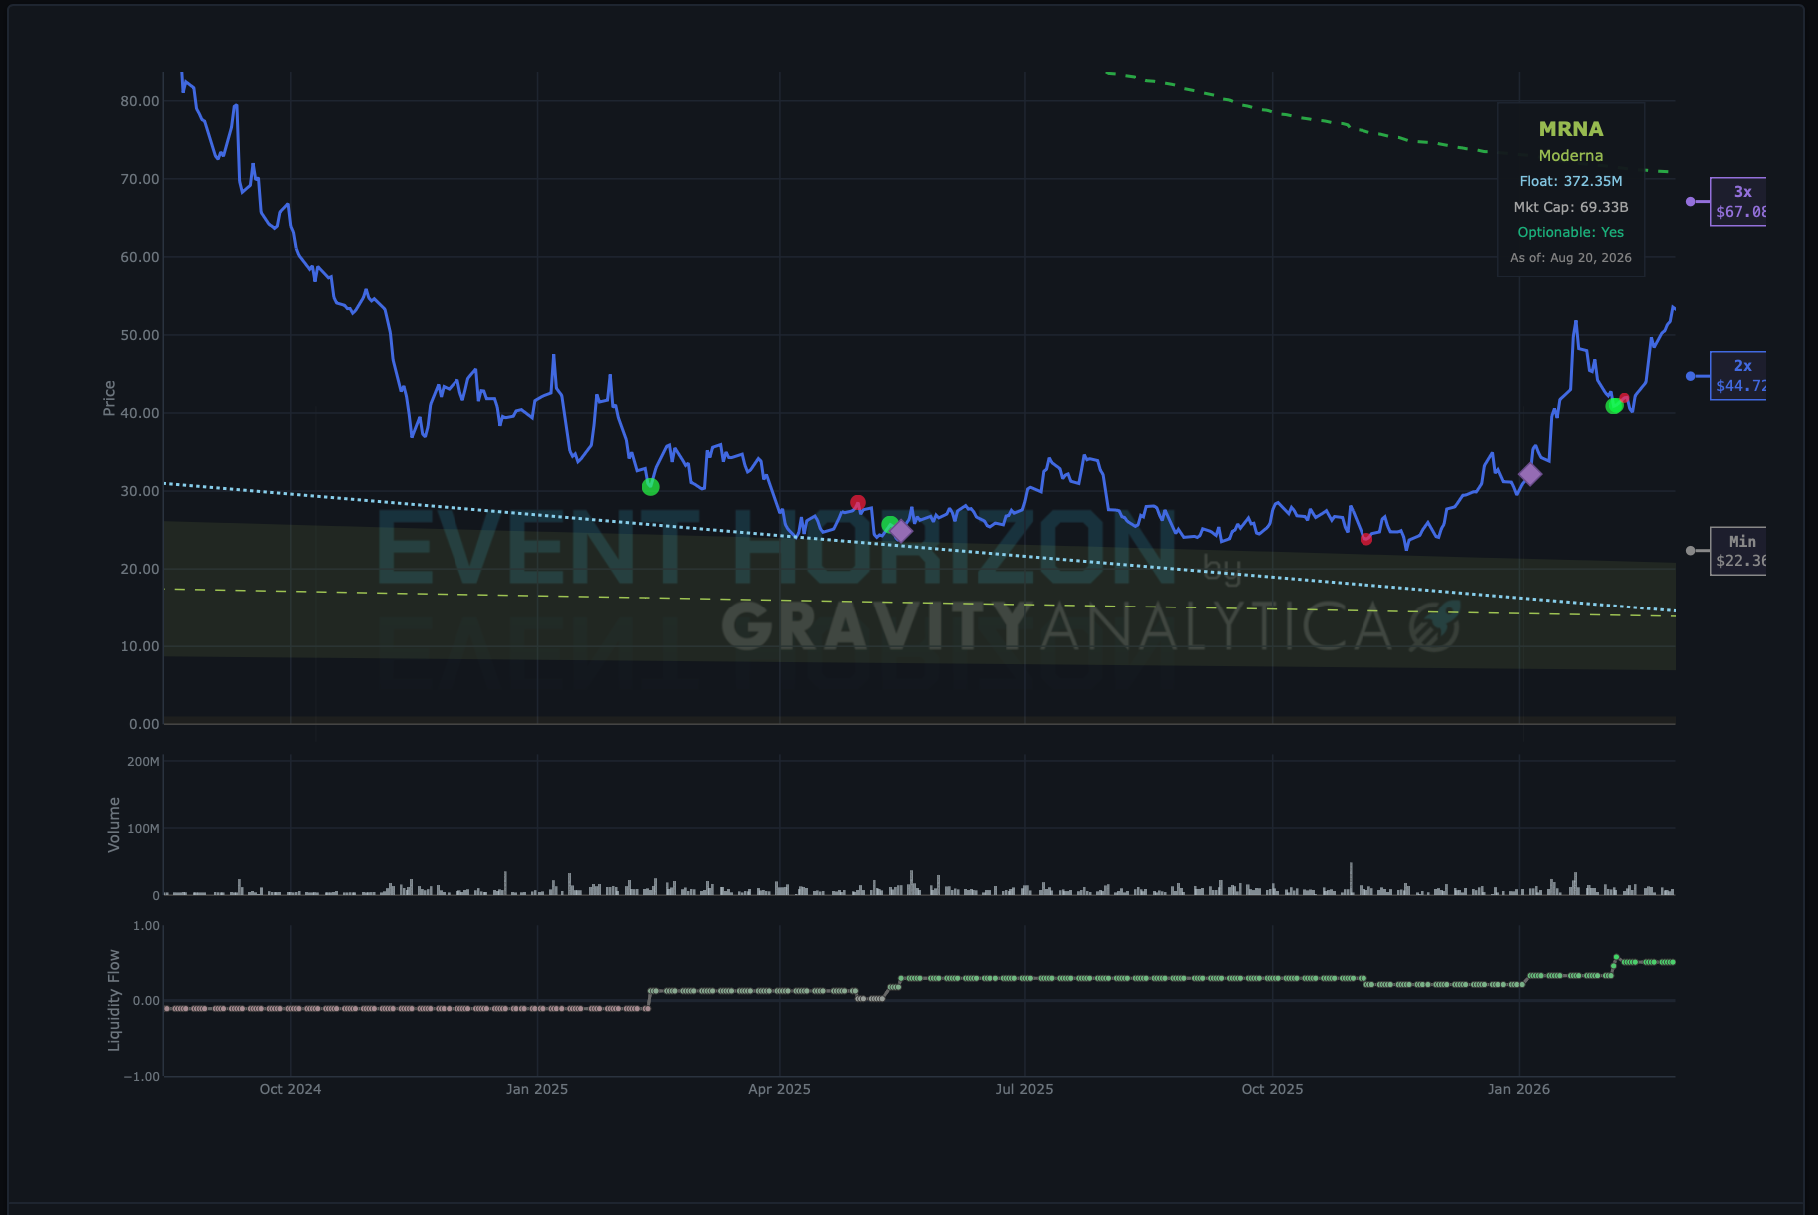Select the 40.00 price axis tick

pyautogui.click(x=140, y=413)
